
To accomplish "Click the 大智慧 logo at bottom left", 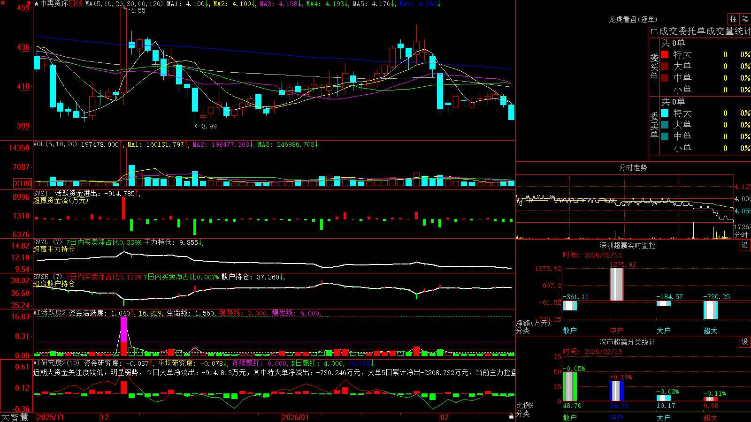I will [x=15, y=417].
